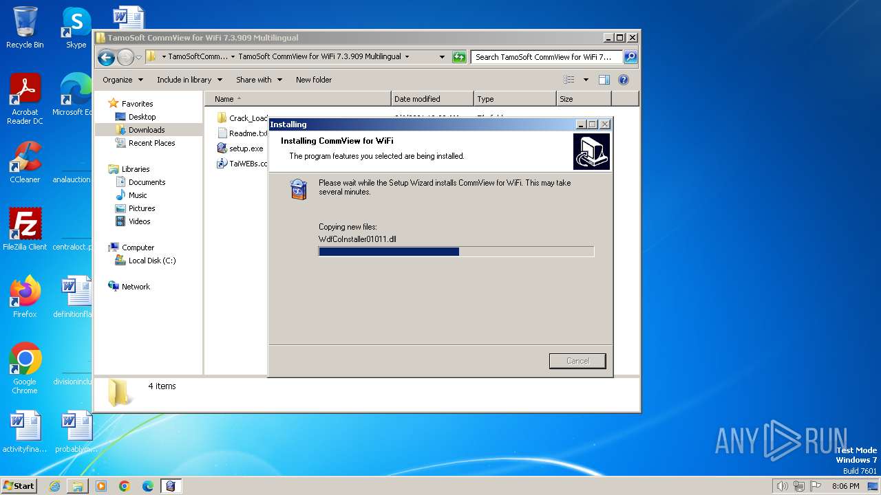Select the probablym Word document icon
The height and width of the screenshot is (495, 881).
point(76,432)
